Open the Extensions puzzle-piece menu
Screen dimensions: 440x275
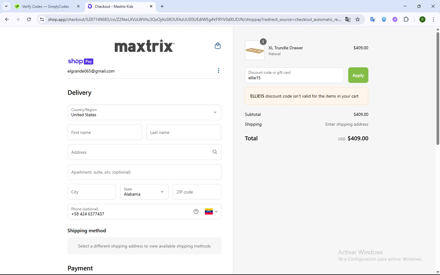(x=406, y=19)
